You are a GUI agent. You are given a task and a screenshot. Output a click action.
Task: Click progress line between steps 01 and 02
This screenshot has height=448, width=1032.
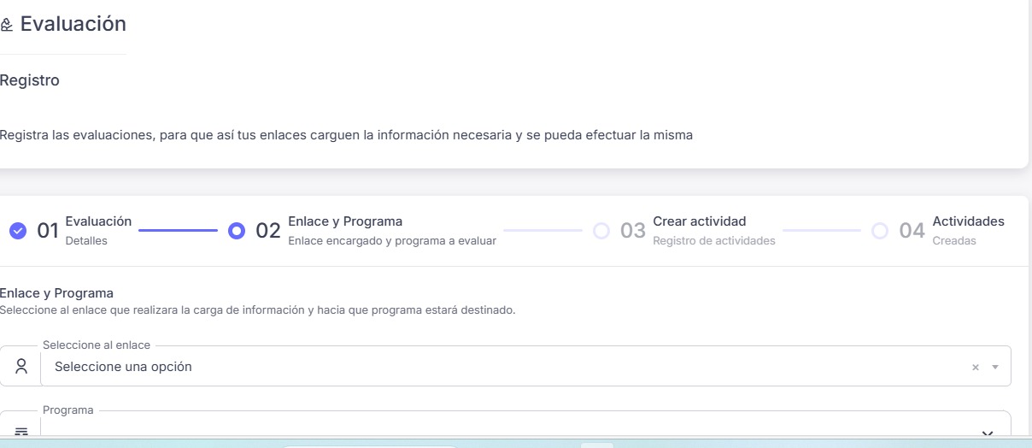pyautogui.click(x=178, y=230)
